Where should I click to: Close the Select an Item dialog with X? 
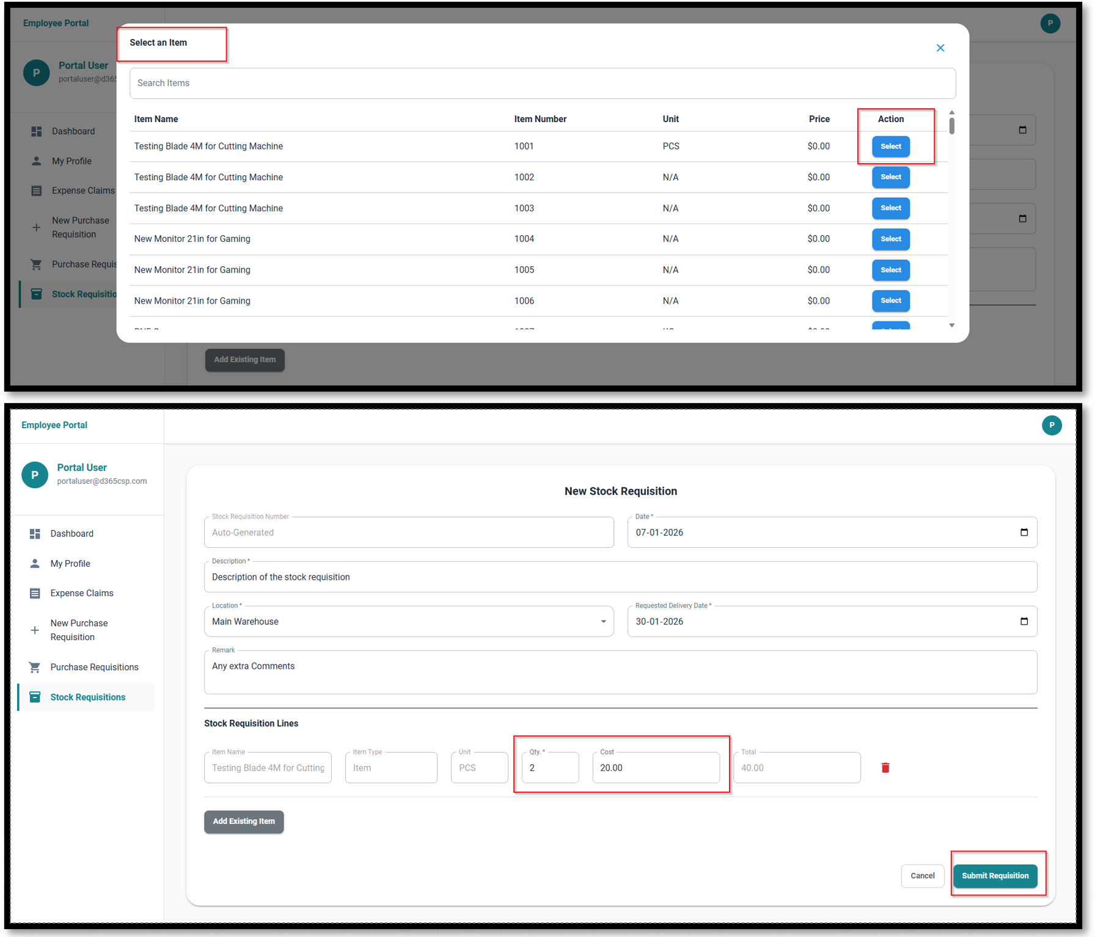(940, 48)
